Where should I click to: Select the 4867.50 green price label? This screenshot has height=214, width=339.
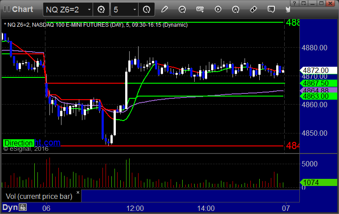click(319, 83)
